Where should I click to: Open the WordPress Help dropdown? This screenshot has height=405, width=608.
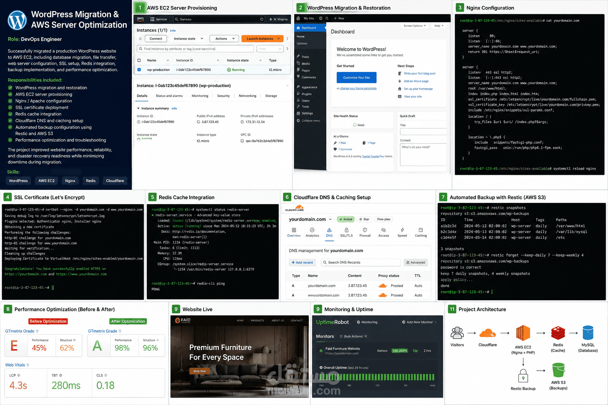point(439,26)
